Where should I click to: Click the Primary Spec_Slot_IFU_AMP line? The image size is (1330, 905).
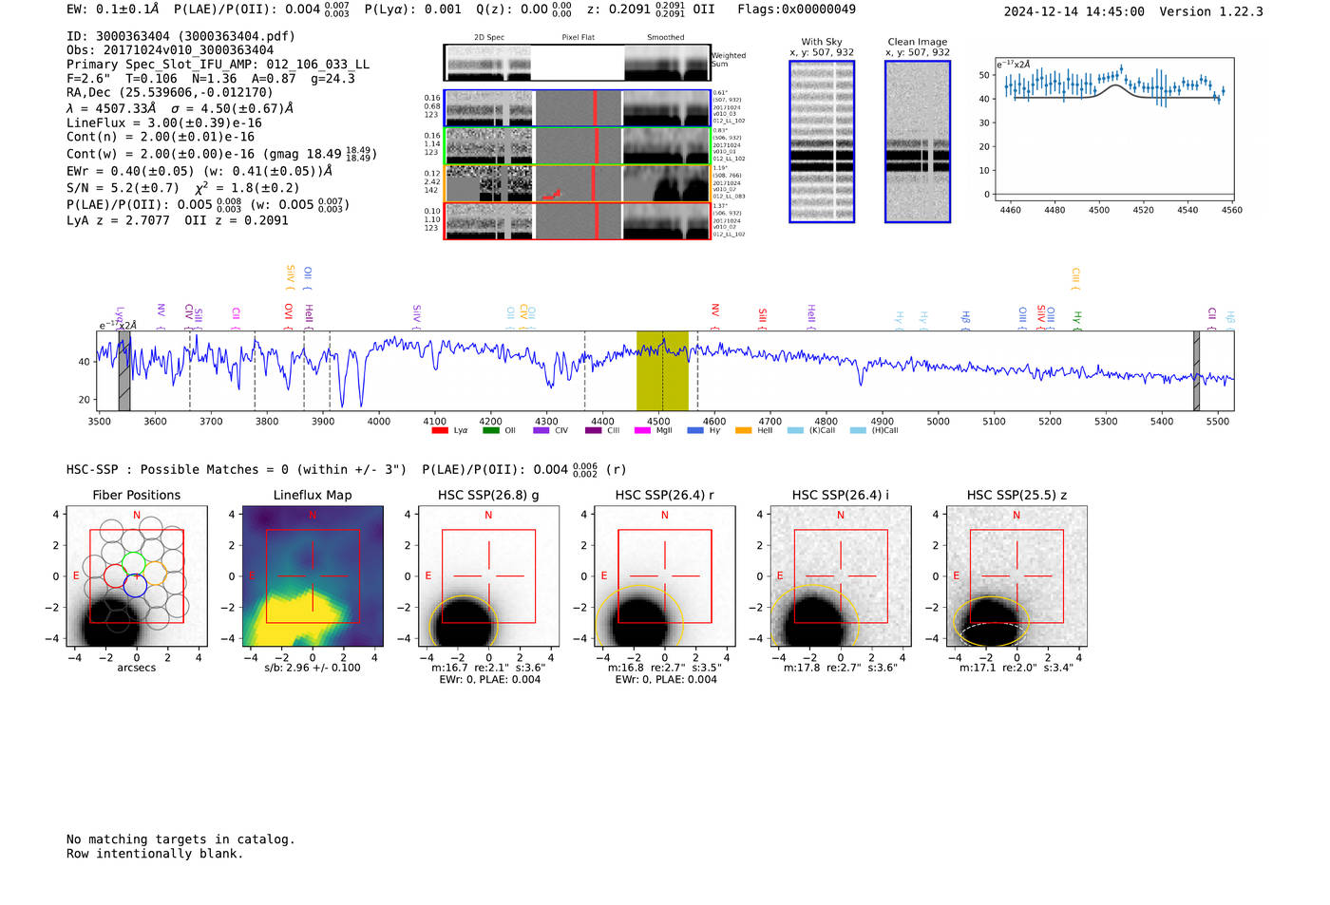[x=218, y=65]
